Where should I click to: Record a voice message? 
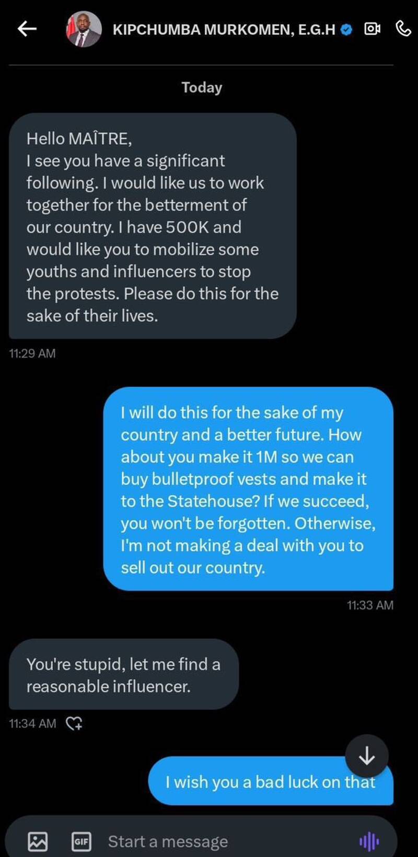369,841
